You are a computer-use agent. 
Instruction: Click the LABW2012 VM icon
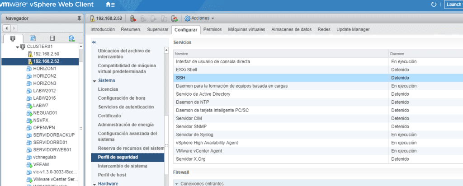pos(29,91)
